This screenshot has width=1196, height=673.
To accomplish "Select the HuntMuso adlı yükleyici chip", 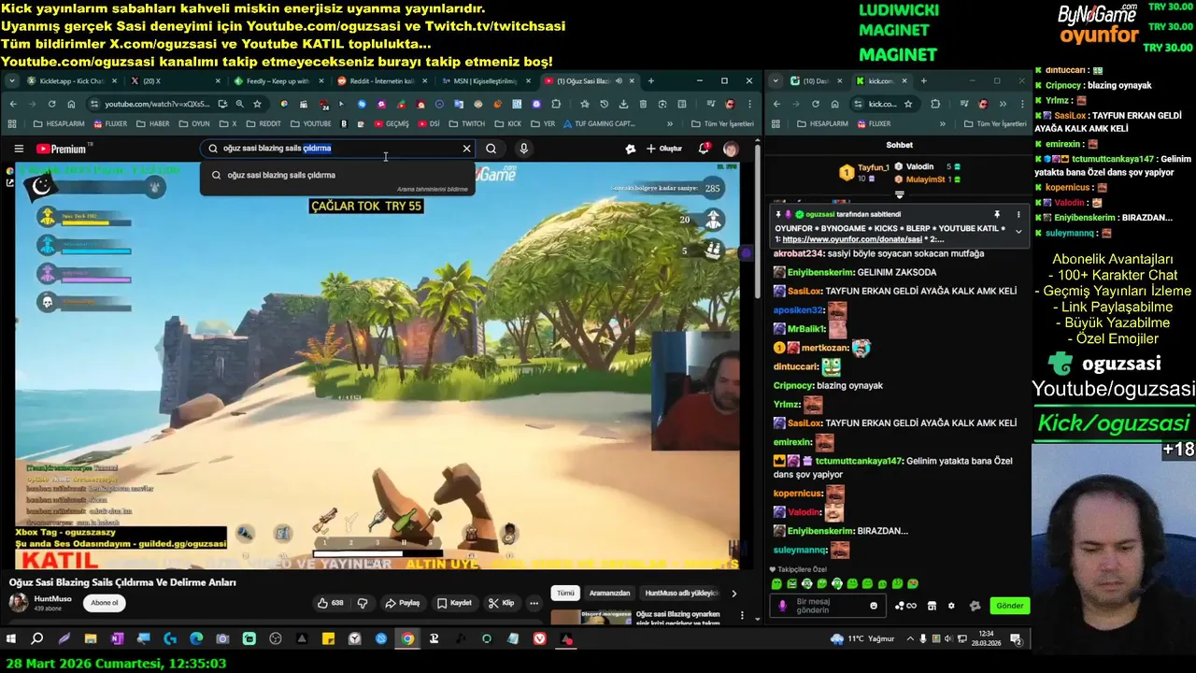I will pyautogui.click(x=681, y=593).
